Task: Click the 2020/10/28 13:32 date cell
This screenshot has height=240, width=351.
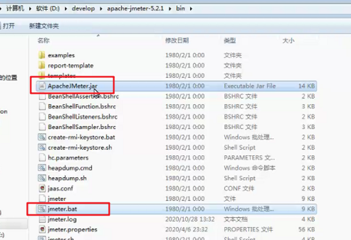Action: pos(190,219)
